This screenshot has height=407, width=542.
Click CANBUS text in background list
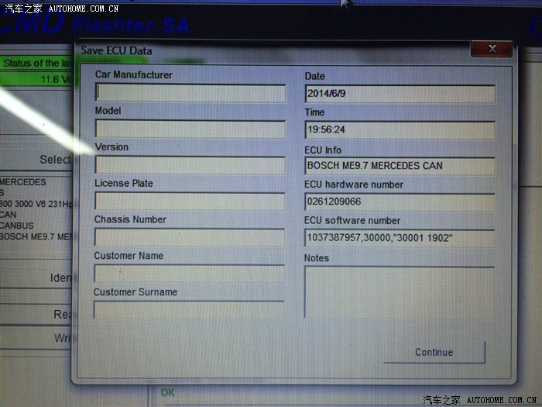[x=17, y=226]
